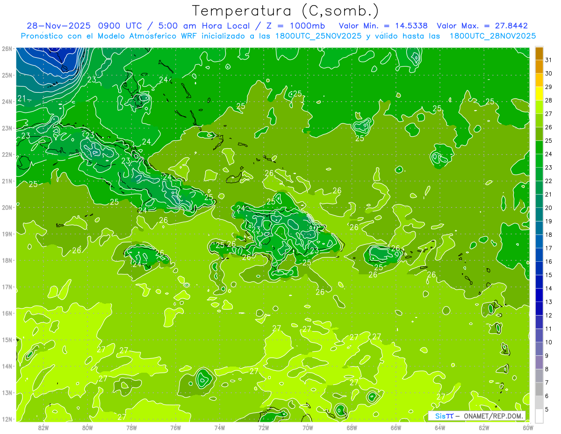
Task: Click longitude axis label '62W'
Action: 484,427
